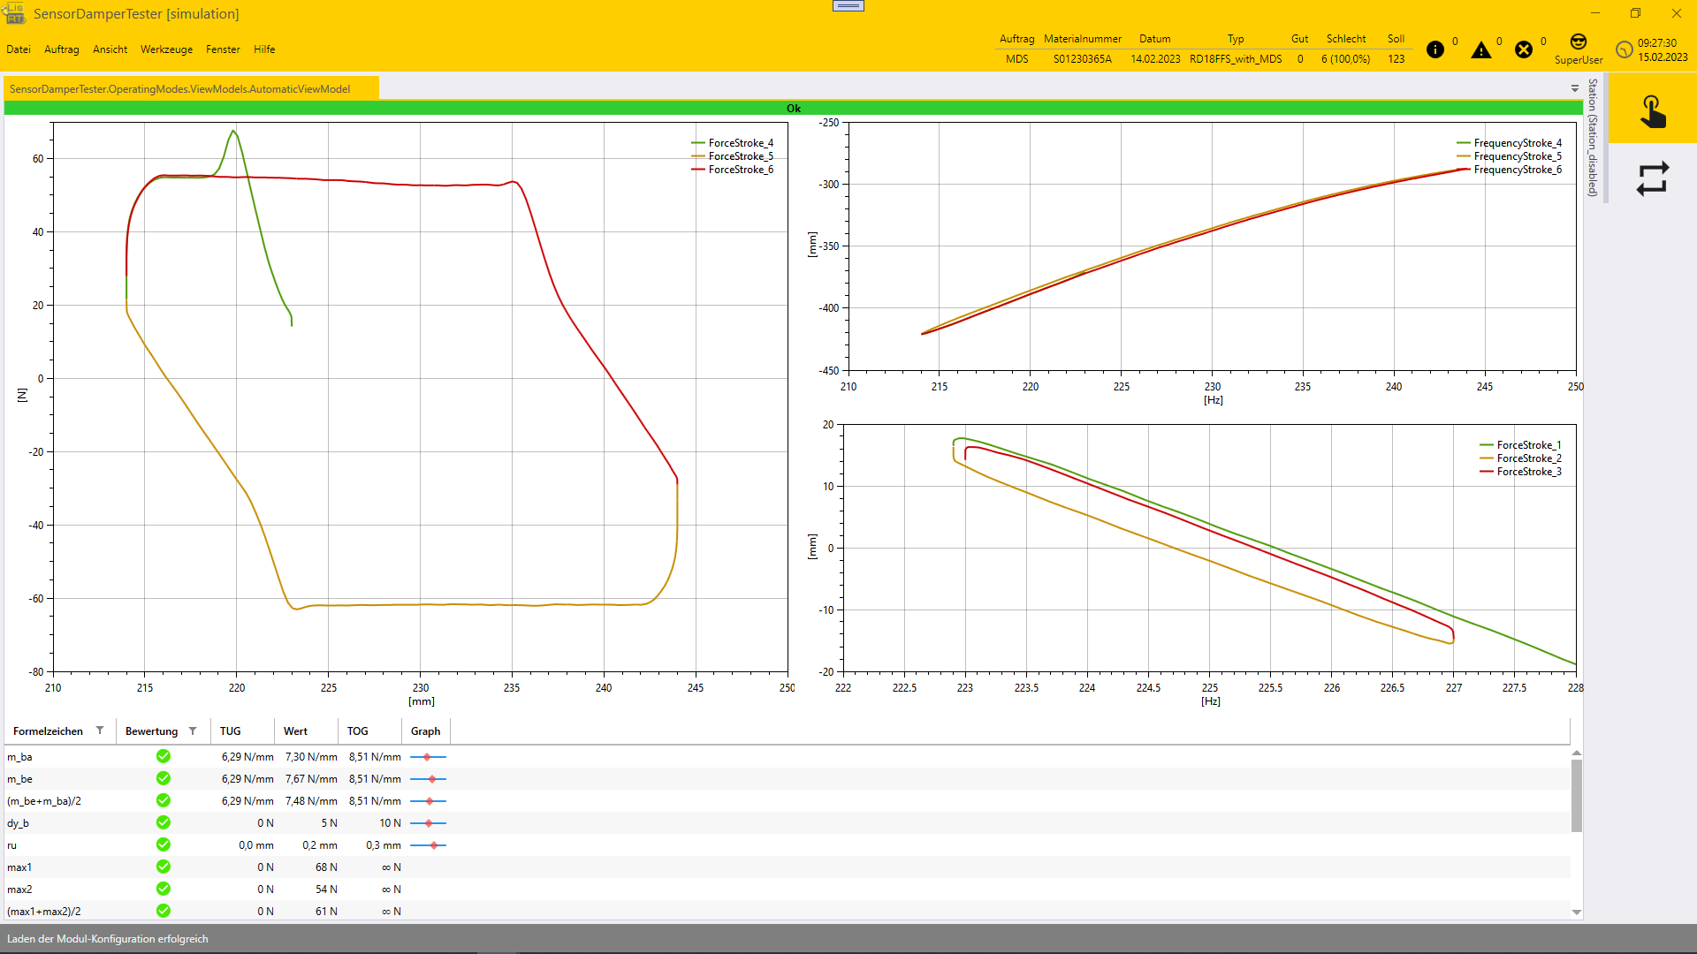Click the SuperUser smiley icon

(1578, 42)
